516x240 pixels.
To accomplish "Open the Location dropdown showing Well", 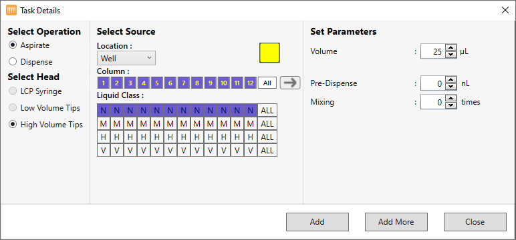I will pyautogui.click(x=126, y=58).
